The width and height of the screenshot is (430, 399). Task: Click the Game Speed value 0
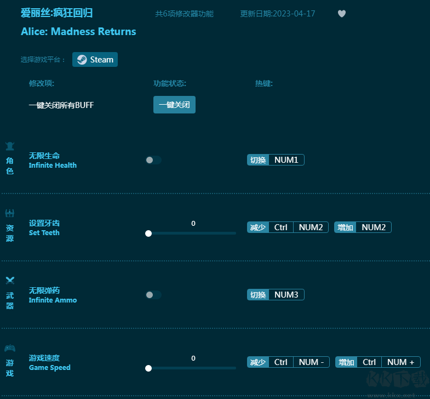tap(193, 358)
